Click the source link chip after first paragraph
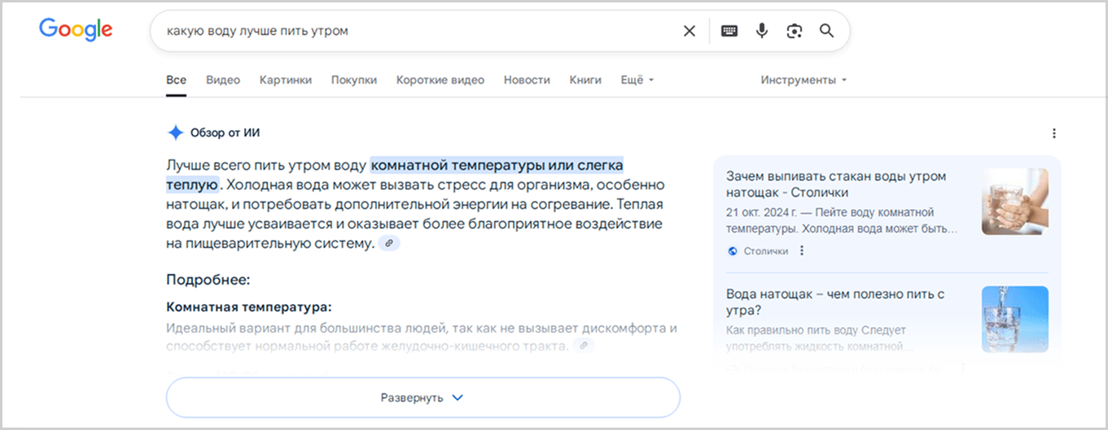The height and width of the screenshot is (430, 1108). (390, 243)
